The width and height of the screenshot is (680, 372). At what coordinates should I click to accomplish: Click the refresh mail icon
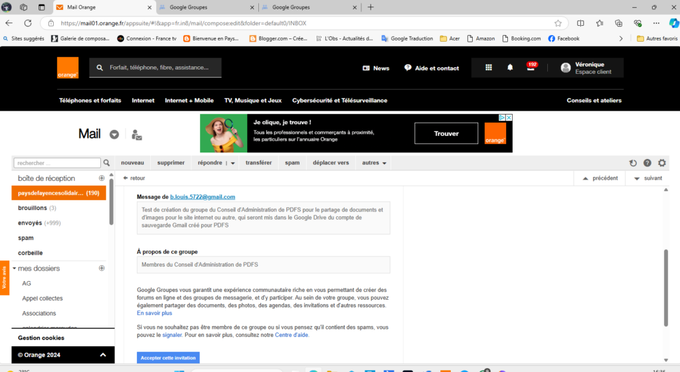tap(633, 162)
